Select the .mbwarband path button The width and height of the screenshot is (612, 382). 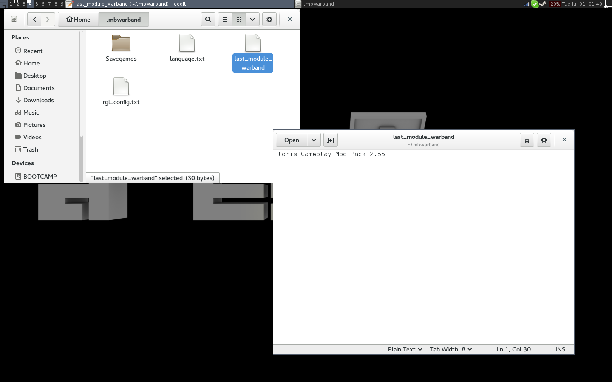pos(124,20)
